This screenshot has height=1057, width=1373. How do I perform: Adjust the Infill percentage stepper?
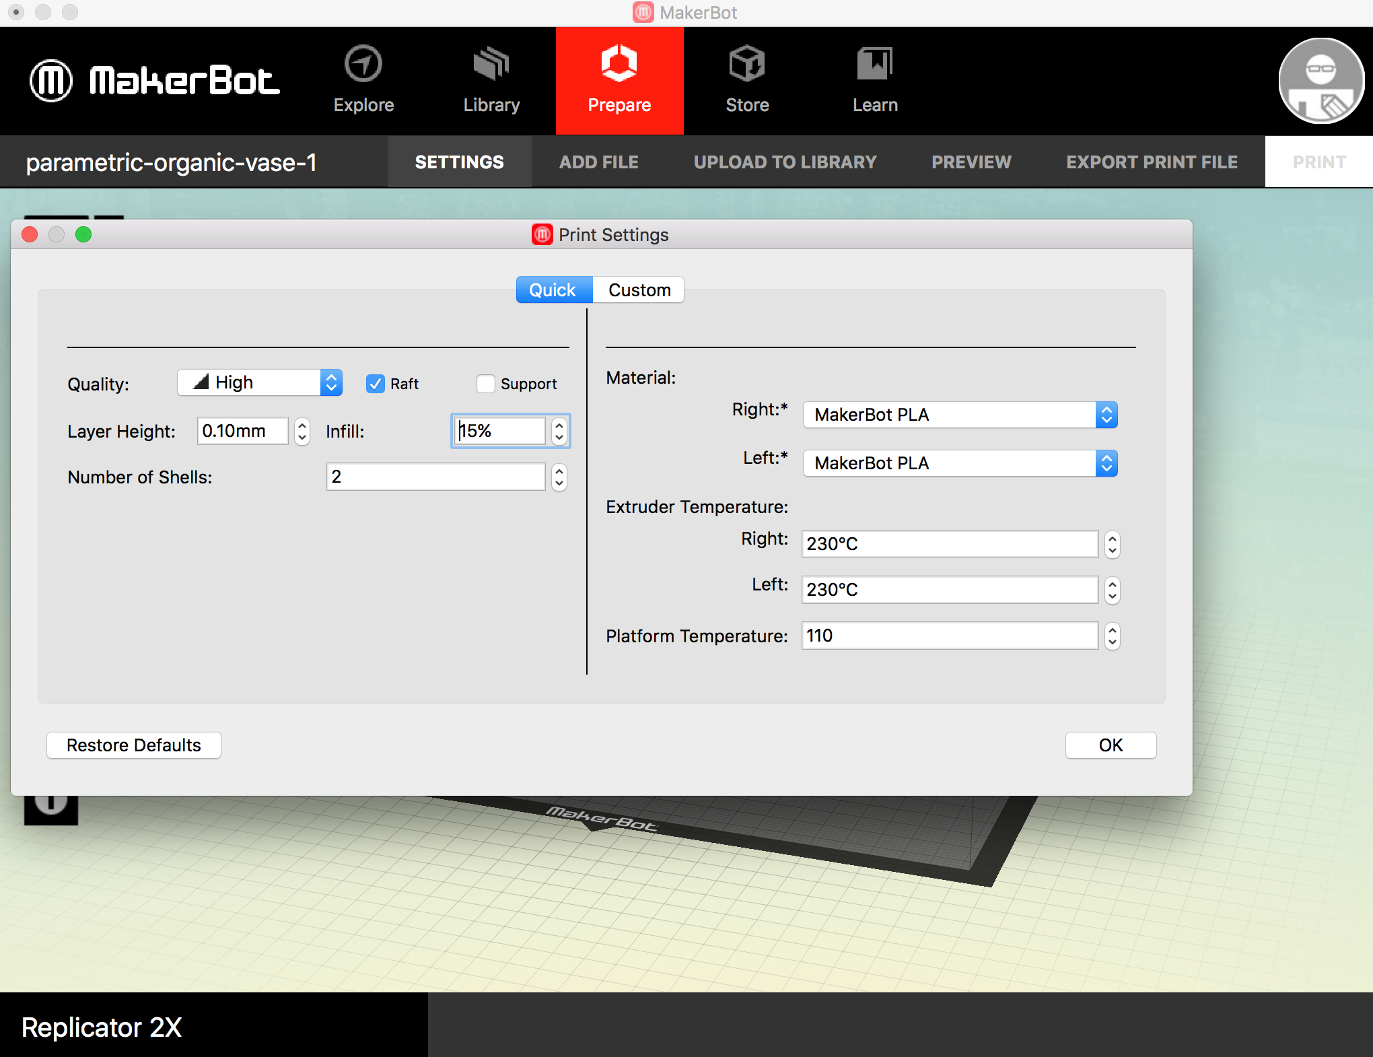point(559,431)
